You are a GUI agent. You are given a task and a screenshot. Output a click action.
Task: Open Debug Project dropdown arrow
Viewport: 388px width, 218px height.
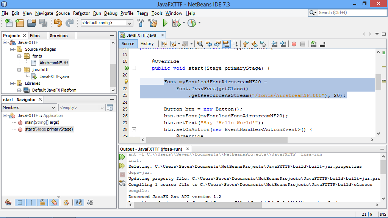coord(184,23)
